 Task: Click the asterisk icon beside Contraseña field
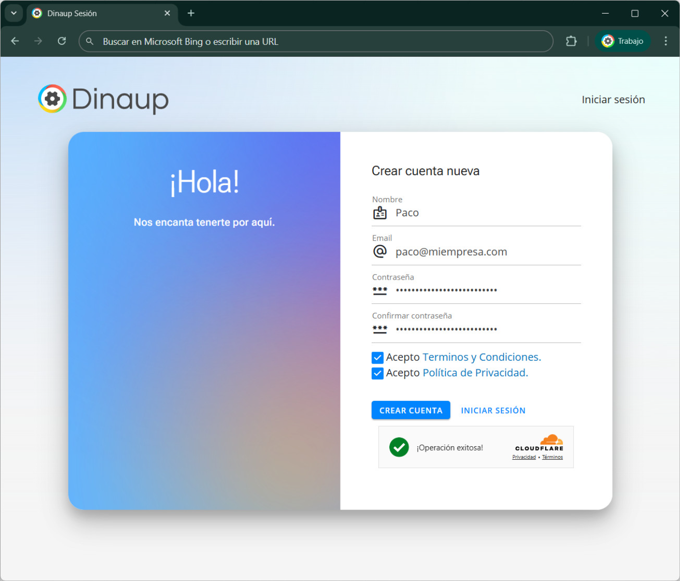(380, 290)
